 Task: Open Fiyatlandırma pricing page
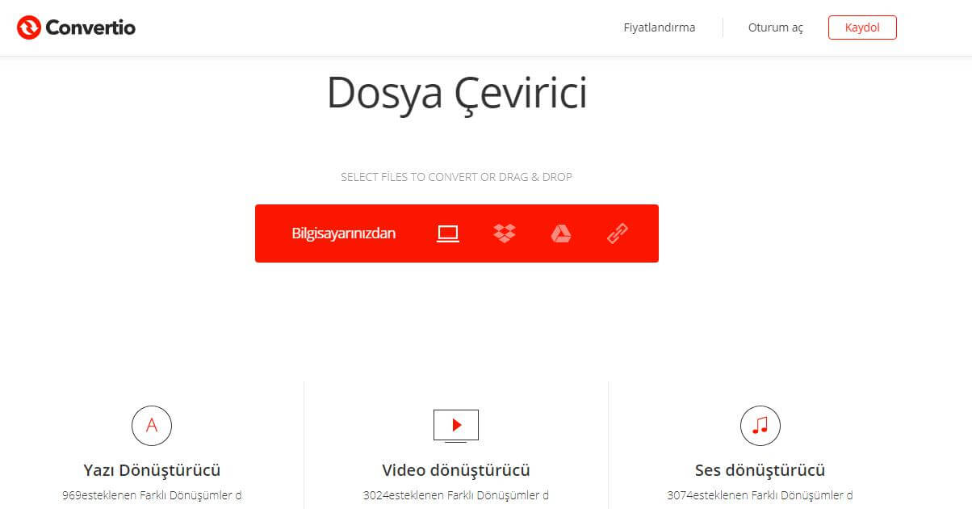point(660,27)
